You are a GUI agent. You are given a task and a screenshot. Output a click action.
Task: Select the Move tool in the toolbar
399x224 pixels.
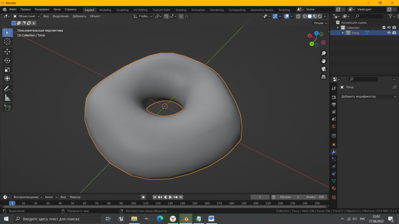tap(7, 51)
